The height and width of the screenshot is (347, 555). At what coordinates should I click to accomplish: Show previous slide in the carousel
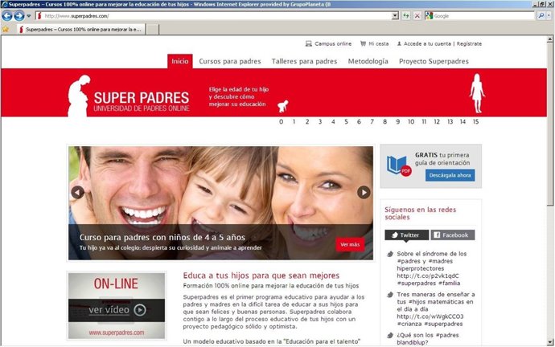click(77, 192)
